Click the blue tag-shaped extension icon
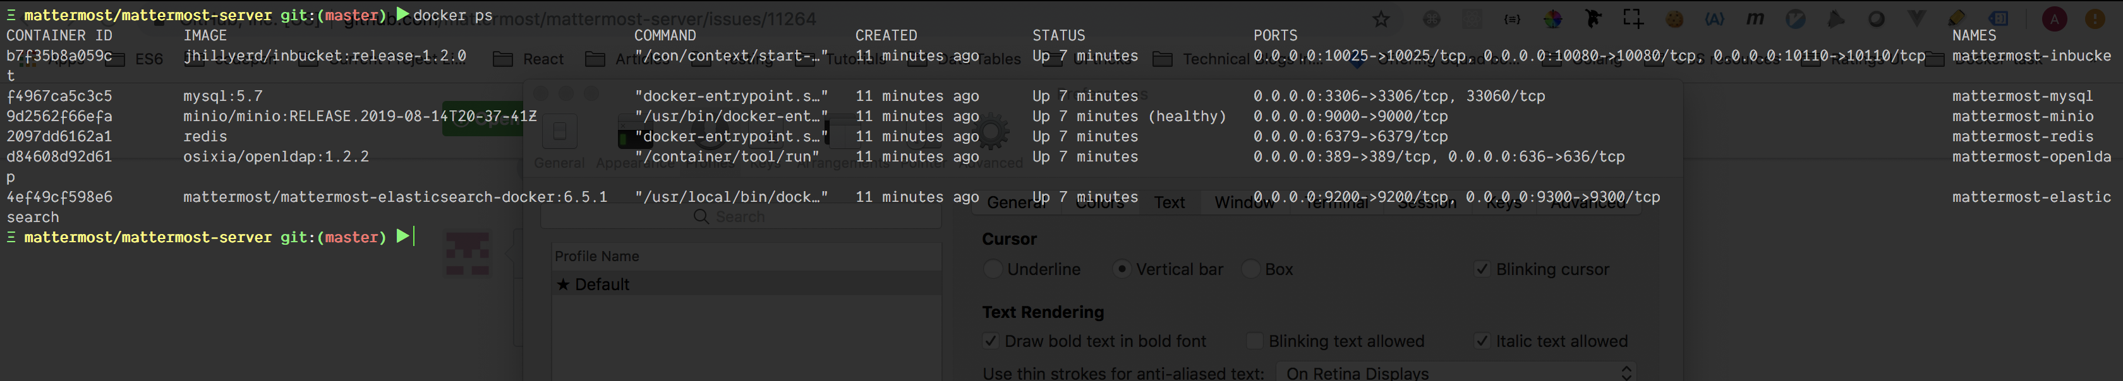This screenshot has height=381, width=2123. 1998,19
